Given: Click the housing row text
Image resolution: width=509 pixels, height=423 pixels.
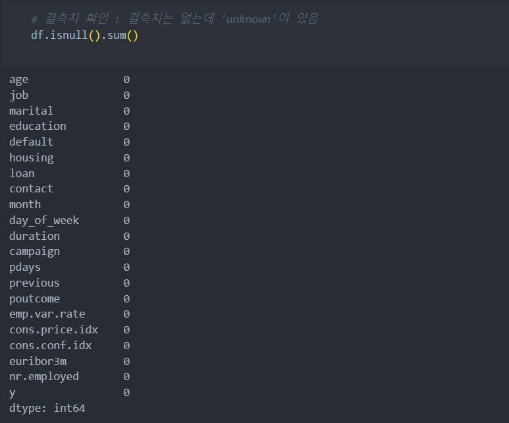Looking at the screenshot, I should [32, 158].
